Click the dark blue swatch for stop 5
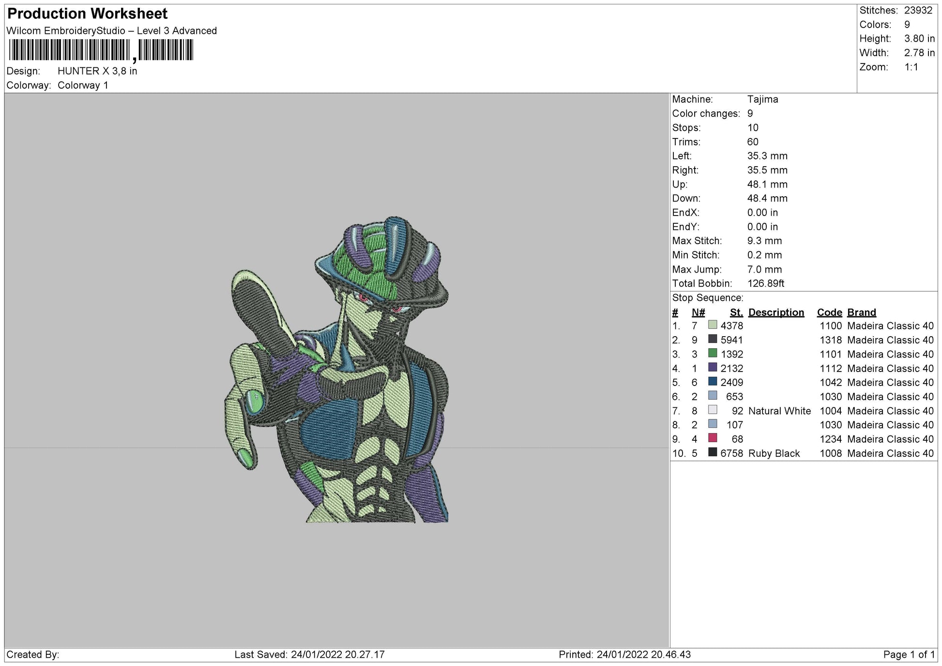The image size is (942, 666). click(713, 381)
